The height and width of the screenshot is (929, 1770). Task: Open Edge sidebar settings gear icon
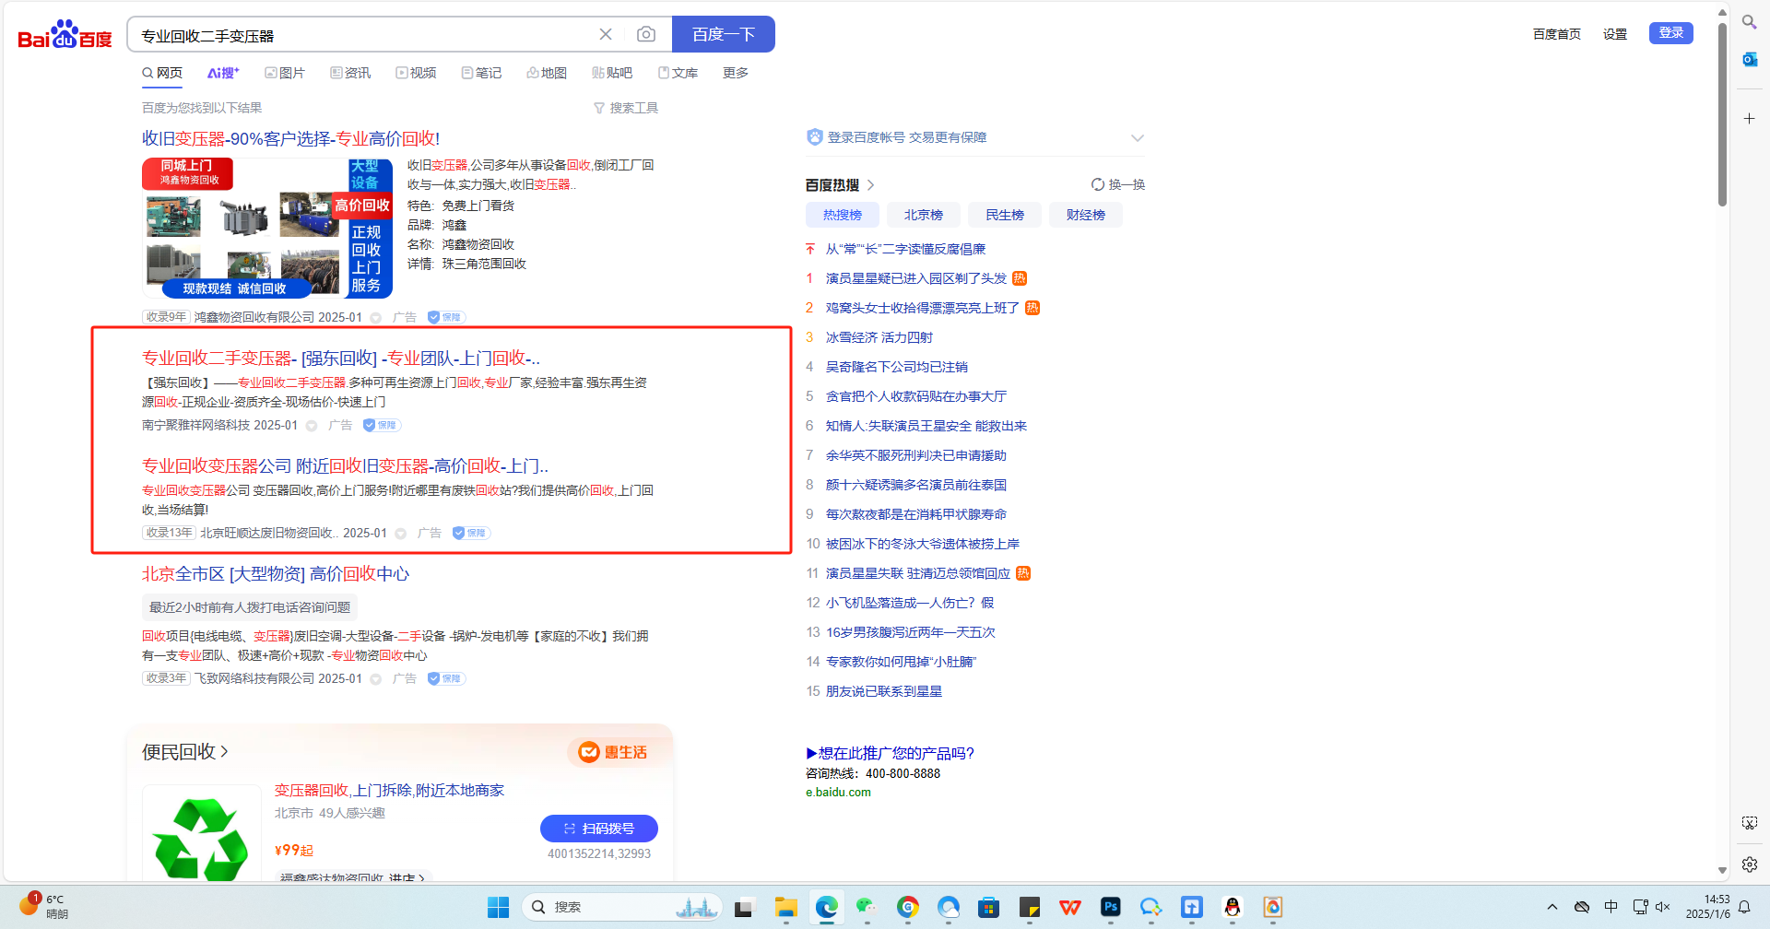pos(1749,864)
